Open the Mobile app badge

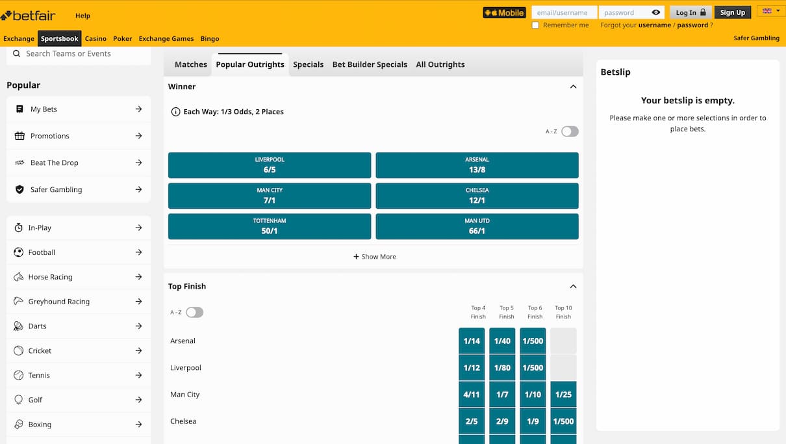coord(504,12)
